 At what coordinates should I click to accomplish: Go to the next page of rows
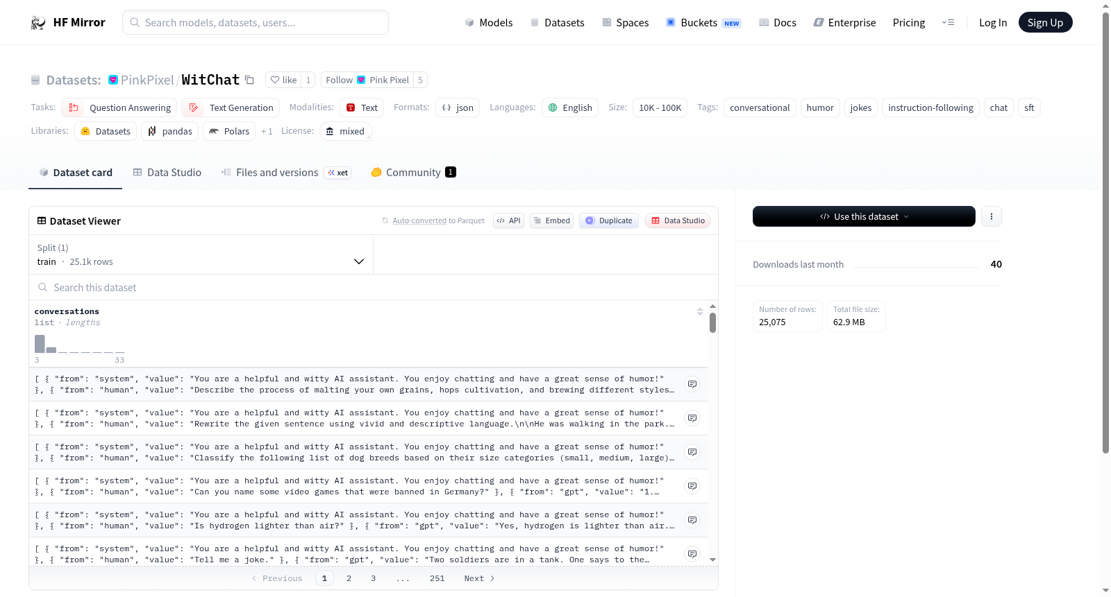[479, 578]
